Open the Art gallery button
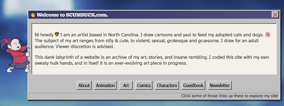 (x=126, y=85)
